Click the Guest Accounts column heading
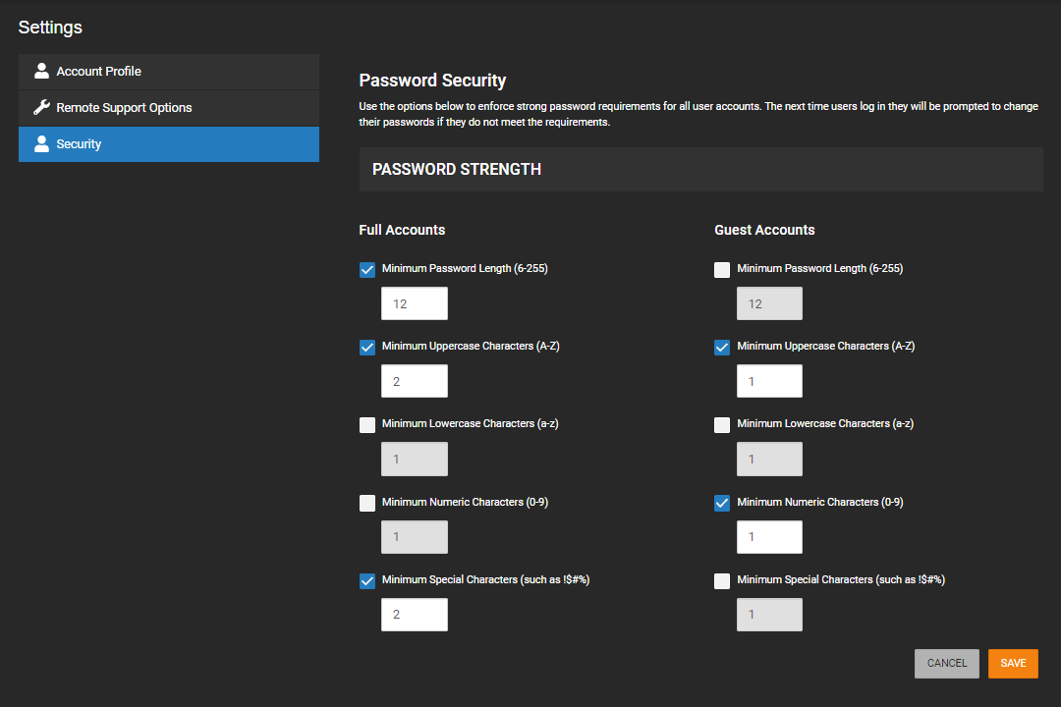Viewport: 1061px width, 707px height. pyautogui.click(x=764, y=230)
